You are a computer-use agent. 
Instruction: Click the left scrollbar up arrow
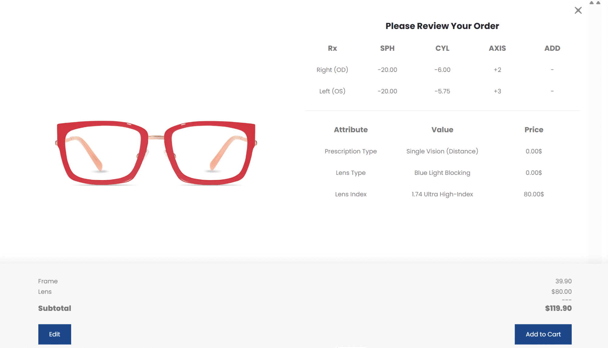[592, 3]
